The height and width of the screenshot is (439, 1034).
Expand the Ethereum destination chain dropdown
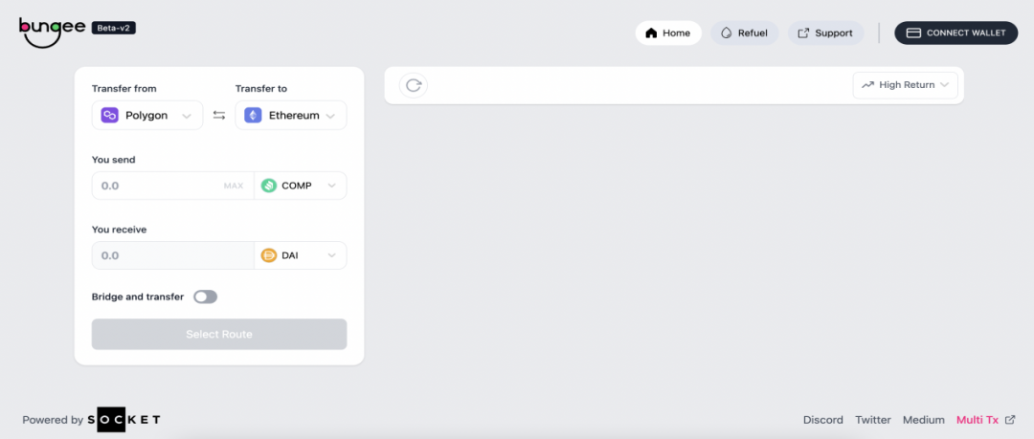pyautogui.click(x=330, y=116)
